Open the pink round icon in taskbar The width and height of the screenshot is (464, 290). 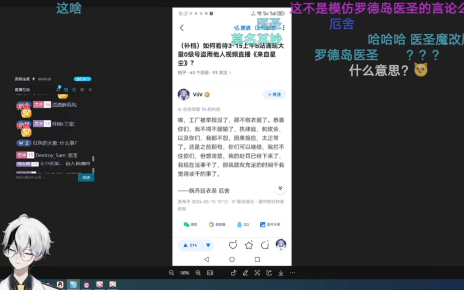pos(86,285)
